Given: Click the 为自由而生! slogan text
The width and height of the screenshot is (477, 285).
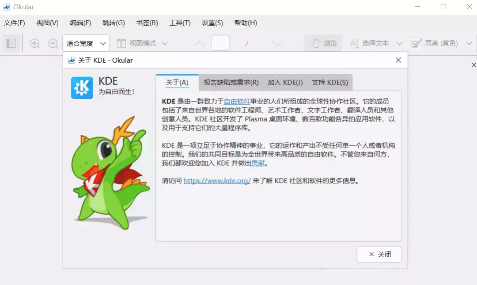Looking at the screenshot, I should [x=116, y=91].
